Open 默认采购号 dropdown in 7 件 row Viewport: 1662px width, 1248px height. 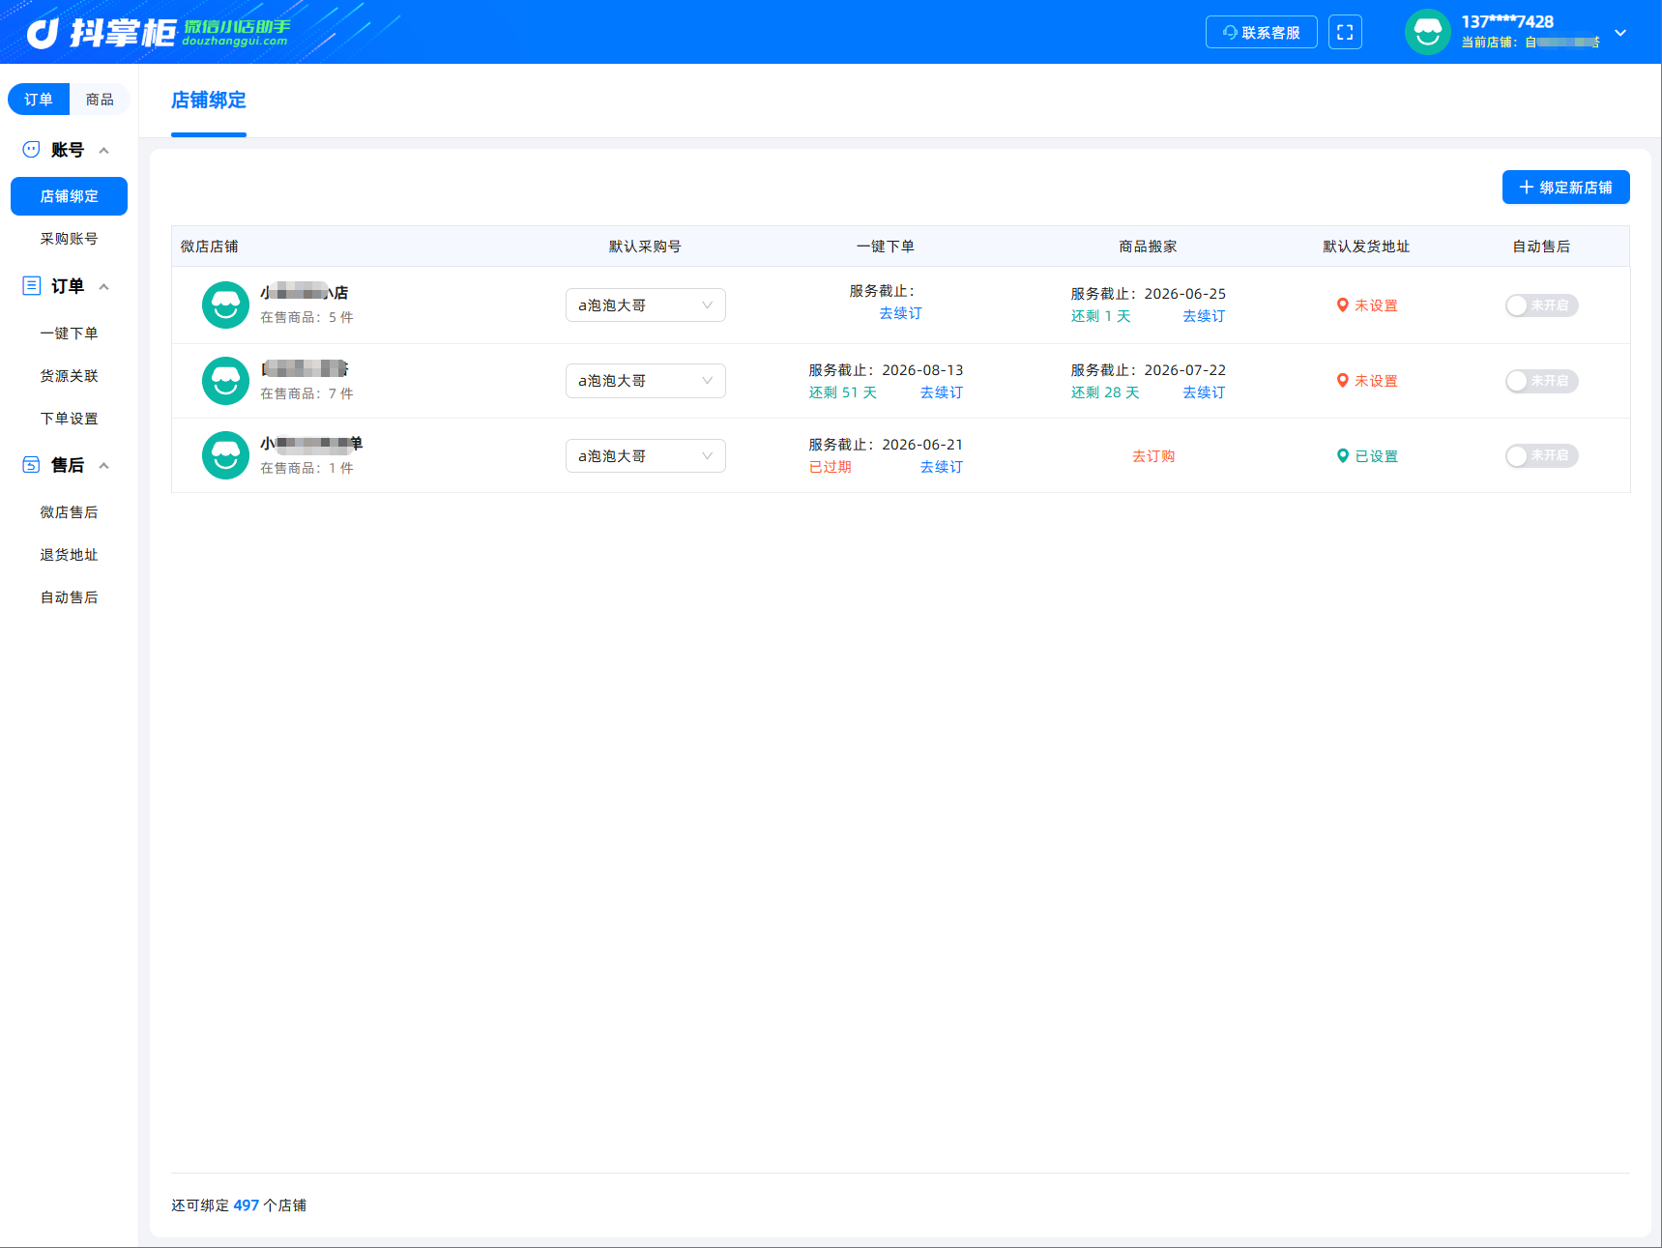(x=645, y=381)
